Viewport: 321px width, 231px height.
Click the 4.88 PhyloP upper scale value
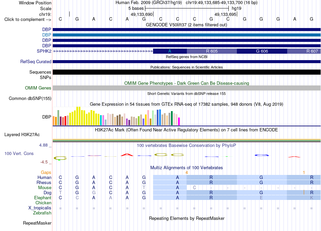pos(43,145)
